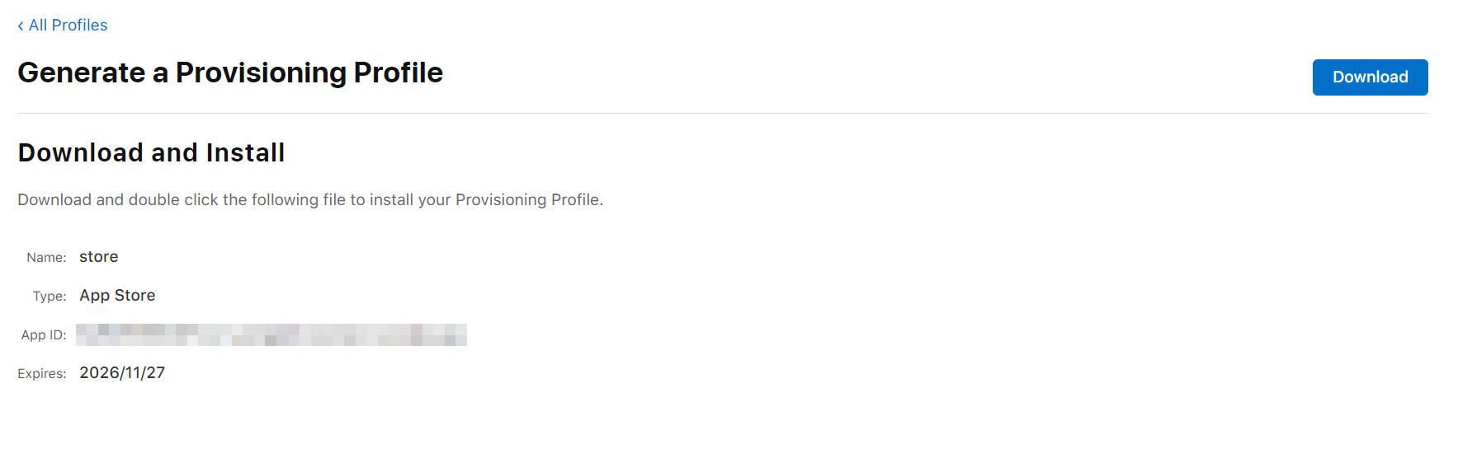Click the word "Profile" in the page title
This screenshot has height=472, width=1458.
[398, 72]
